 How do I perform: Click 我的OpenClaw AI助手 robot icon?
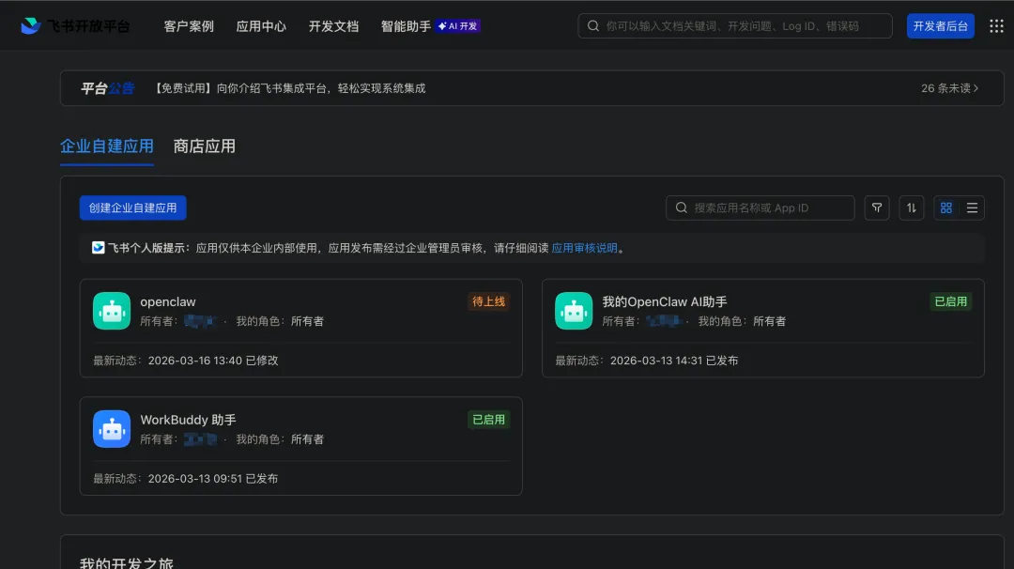pyautogui.click(x=574, y=311)
